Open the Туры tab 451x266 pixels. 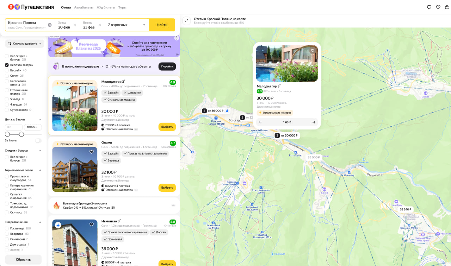122,7
